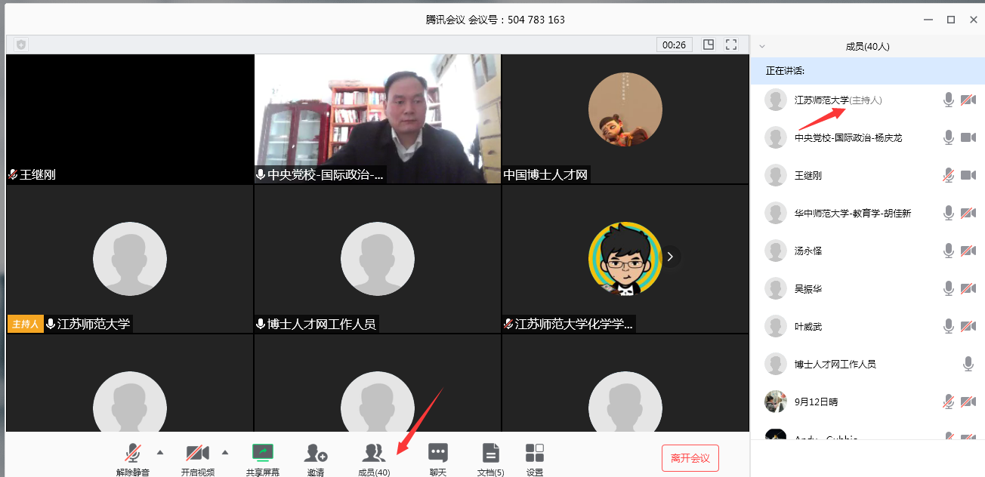
Task: Toggle camera for 华中师范大学-教育学-胡佳新
Action: tap(968, 213)
